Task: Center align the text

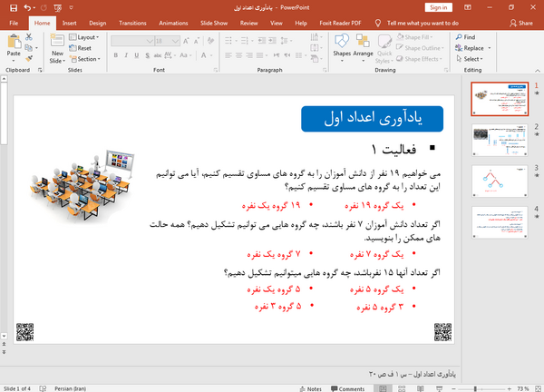Action: [x=238, y=55]
